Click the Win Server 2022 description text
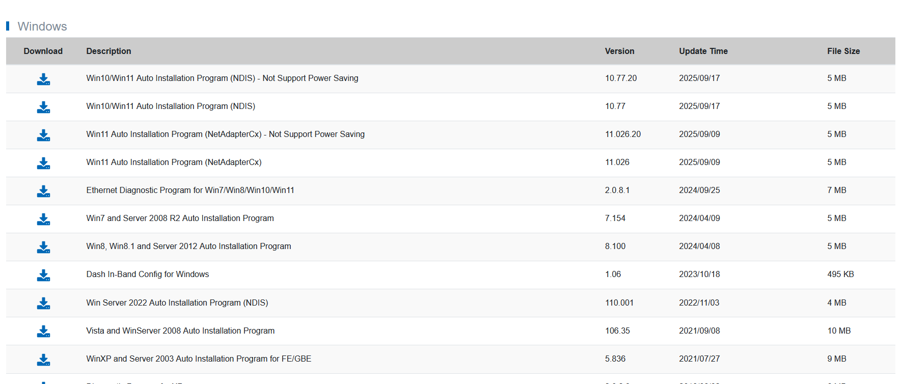Viewport: 902px width, 384px height. [x=177, y=303]
